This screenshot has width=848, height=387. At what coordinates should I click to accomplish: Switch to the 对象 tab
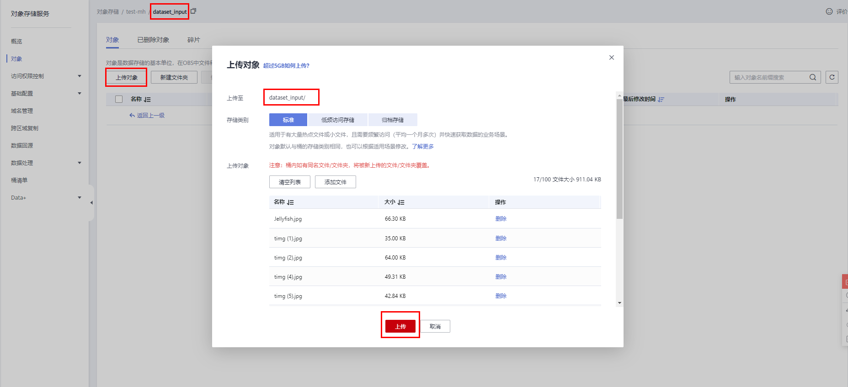pyautogui.click(x=112, y=40)
